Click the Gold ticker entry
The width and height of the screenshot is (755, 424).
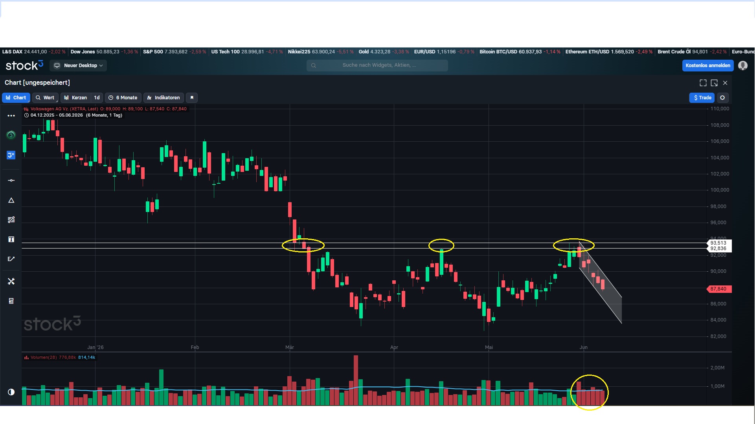coord(384,52)
